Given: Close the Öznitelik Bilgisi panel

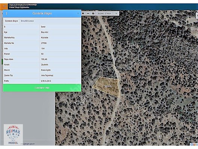Looking at the screenshot, I should (78, 14).
